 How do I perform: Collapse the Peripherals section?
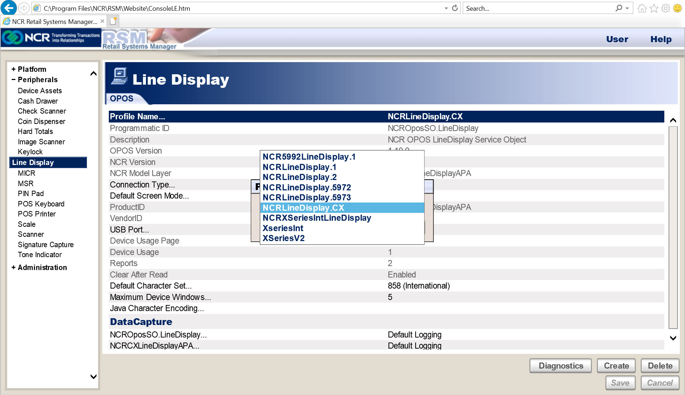(13, 80)
